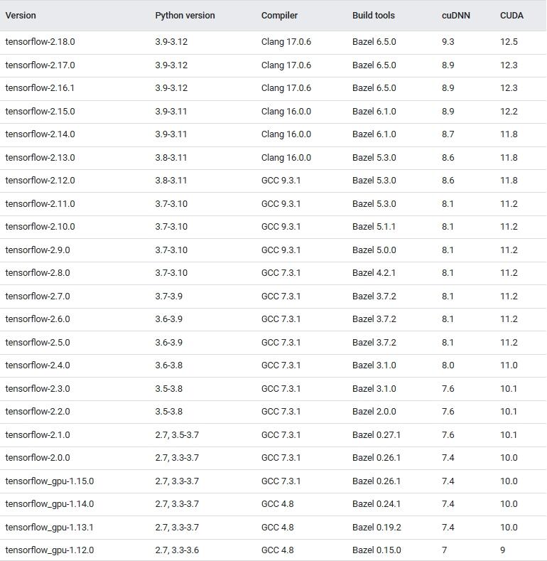Viewport: 547px width, 561px height.
Task: Click the Build tools column header
Action: [x=373, y=15]
